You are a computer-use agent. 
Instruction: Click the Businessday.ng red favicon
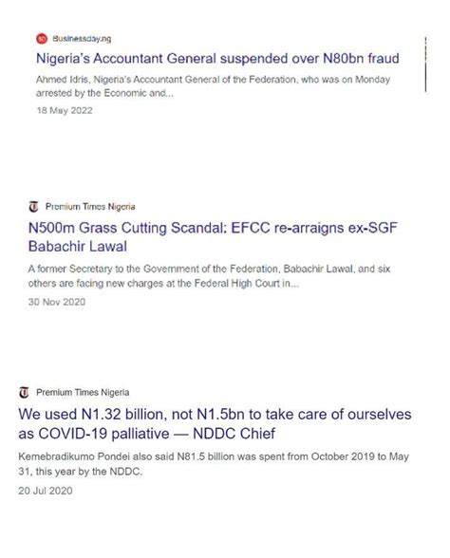[42, 38]
